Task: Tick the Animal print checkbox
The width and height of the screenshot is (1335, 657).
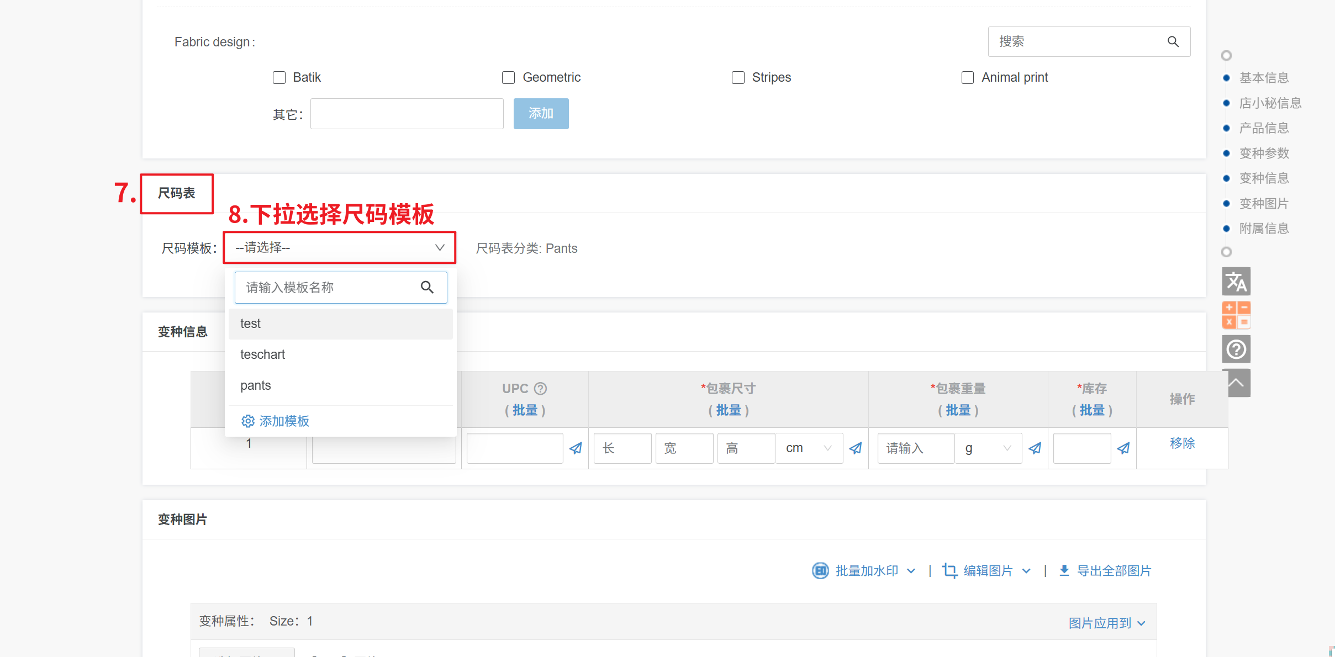Action: coord(968,77)
